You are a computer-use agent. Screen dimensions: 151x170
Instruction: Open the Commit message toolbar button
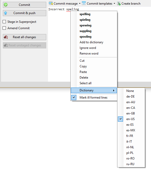(65, 4)
